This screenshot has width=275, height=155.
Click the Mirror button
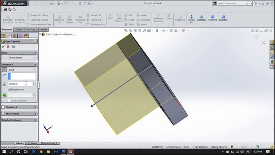[142, 25]
